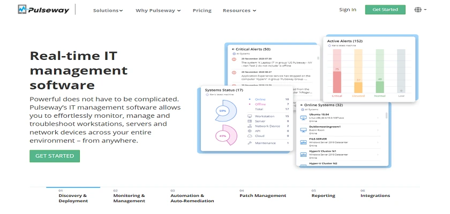Click the API gear icon
Viewport: 450px width, 214px height.
[250, 131]
